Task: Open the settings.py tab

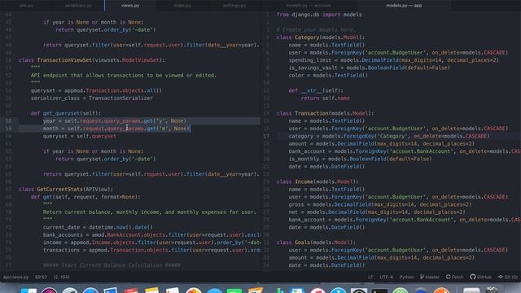Action: (x=234, y=6)
